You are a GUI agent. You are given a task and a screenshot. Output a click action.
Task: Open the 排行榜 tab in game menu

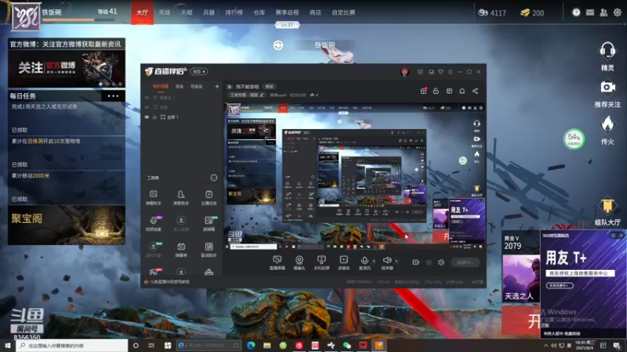click(x=234, y=13)
